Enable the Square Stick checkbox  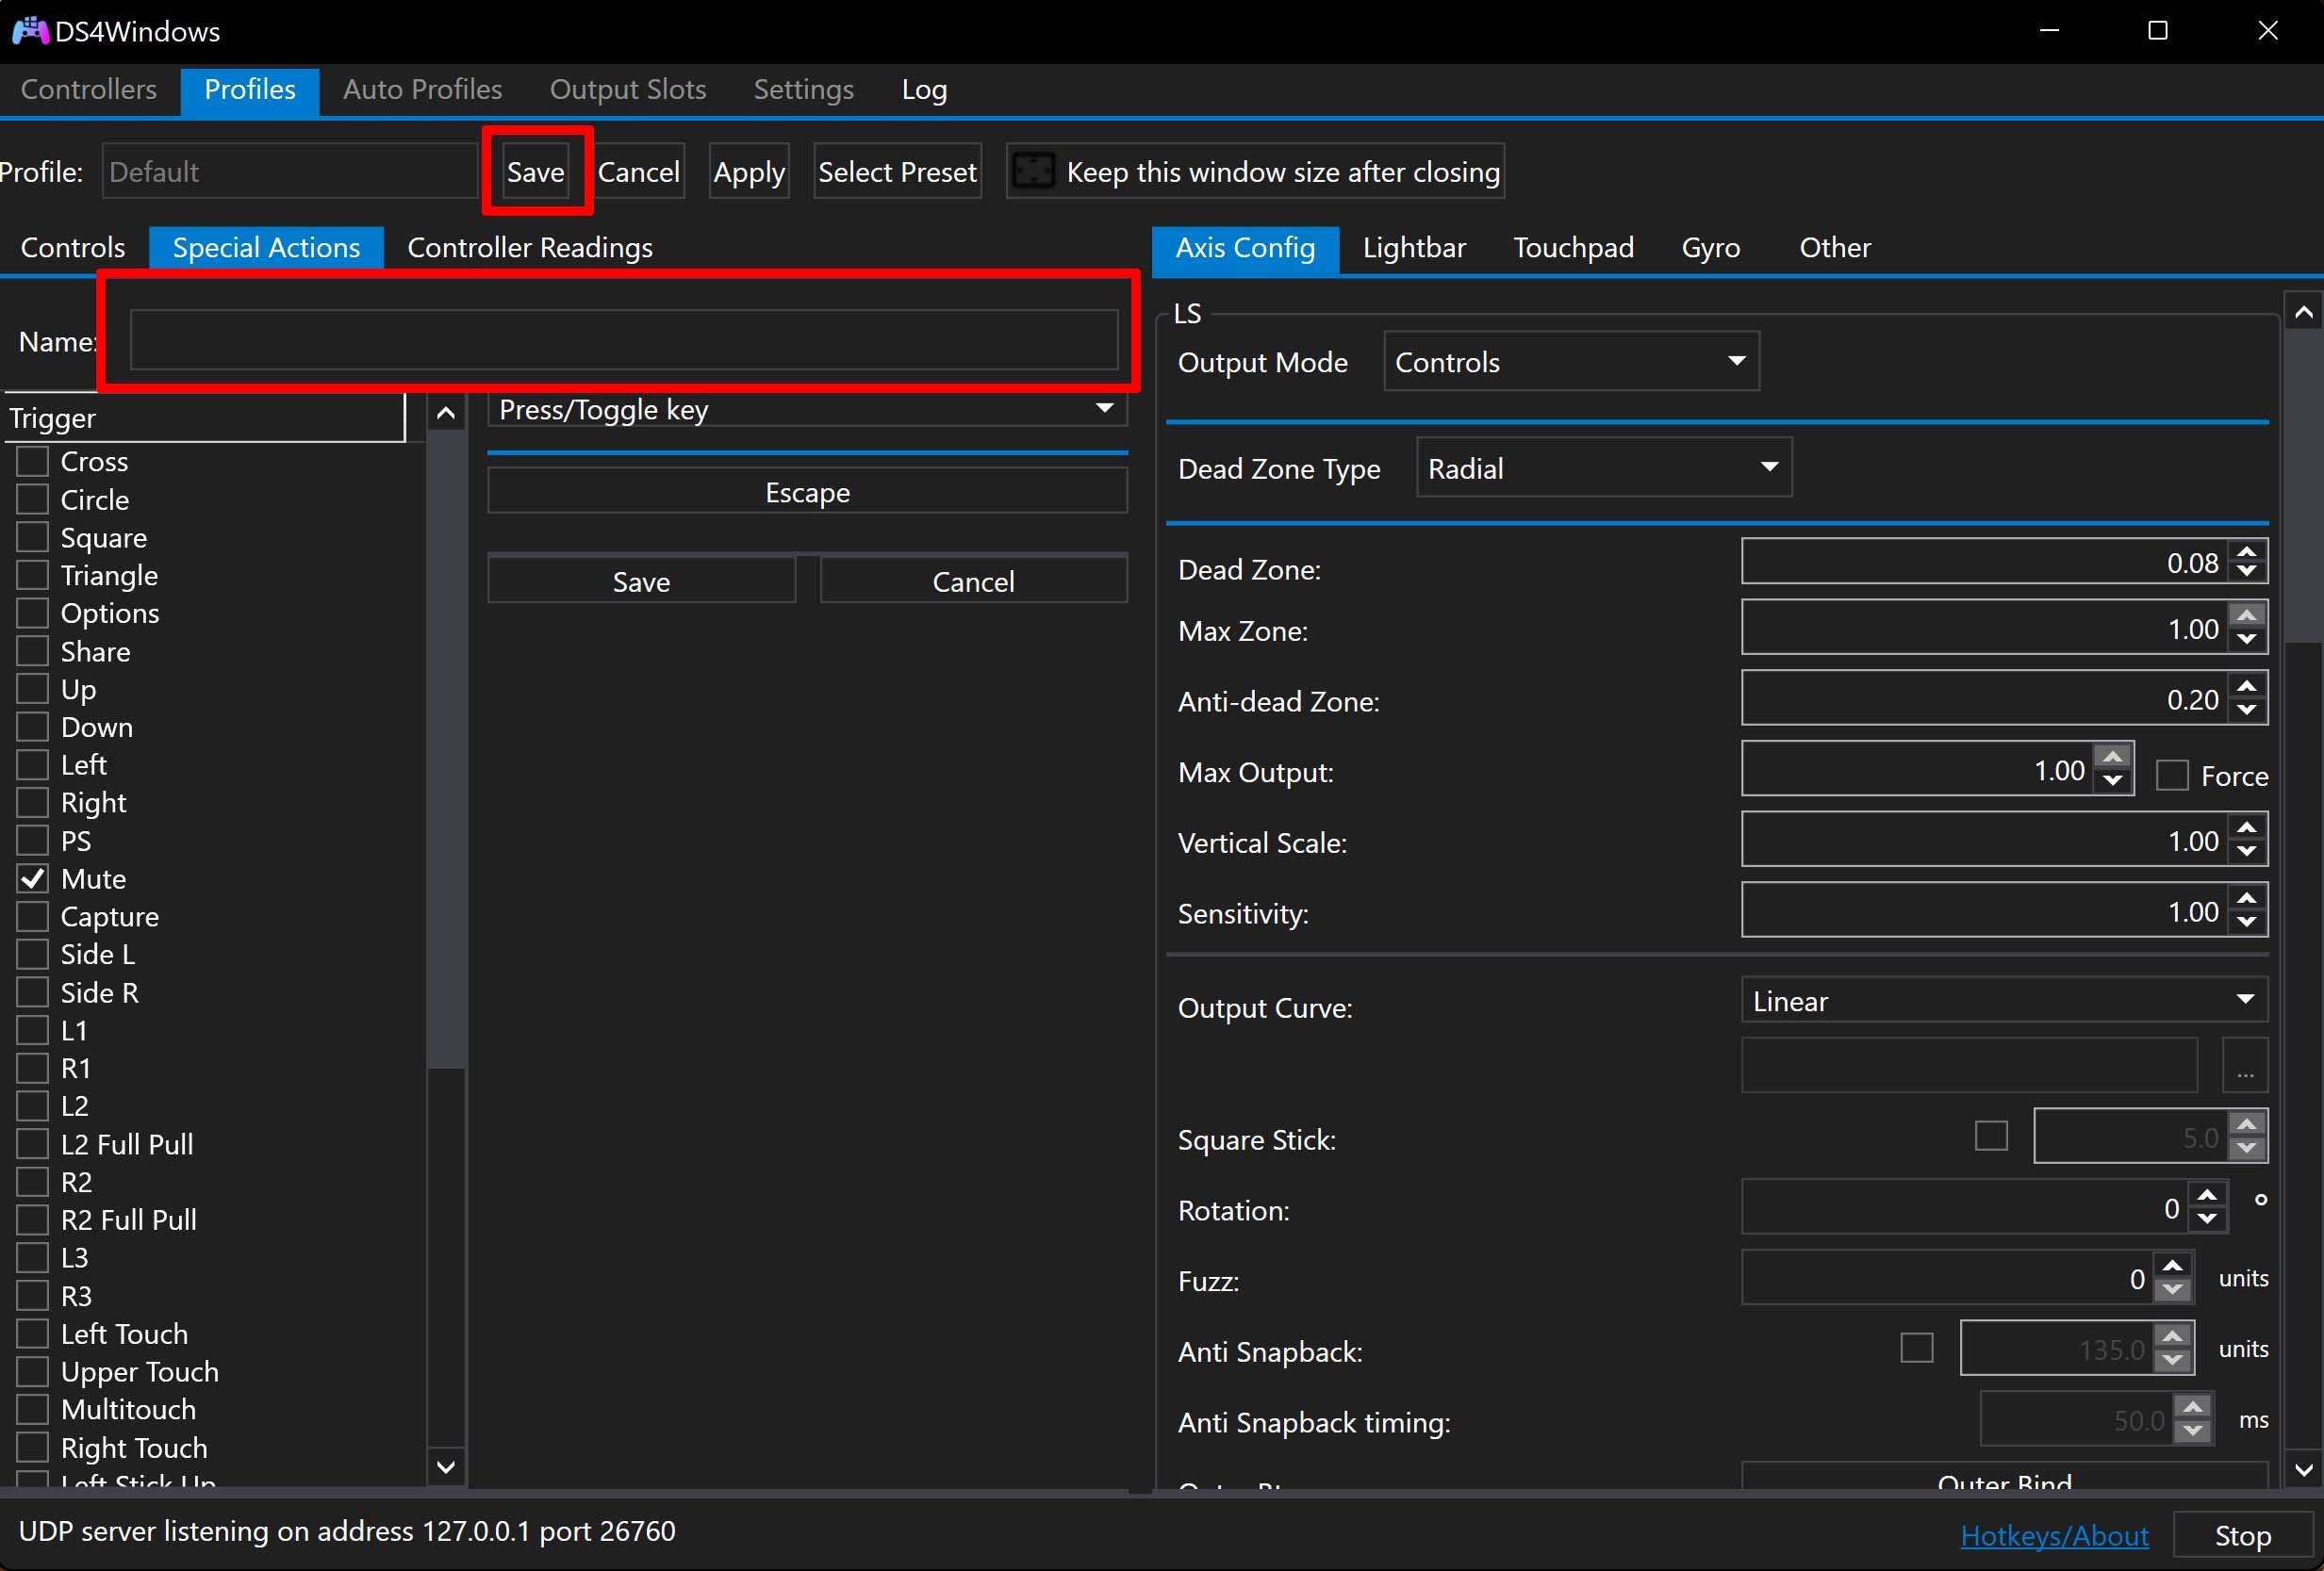pos(1991,1136)
